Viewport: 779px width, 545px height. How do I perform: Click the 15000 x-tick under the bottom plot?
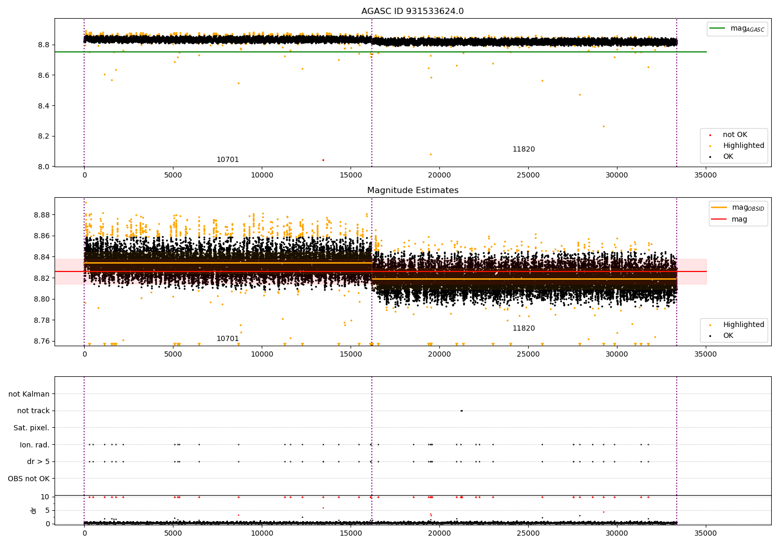(351, 534)
